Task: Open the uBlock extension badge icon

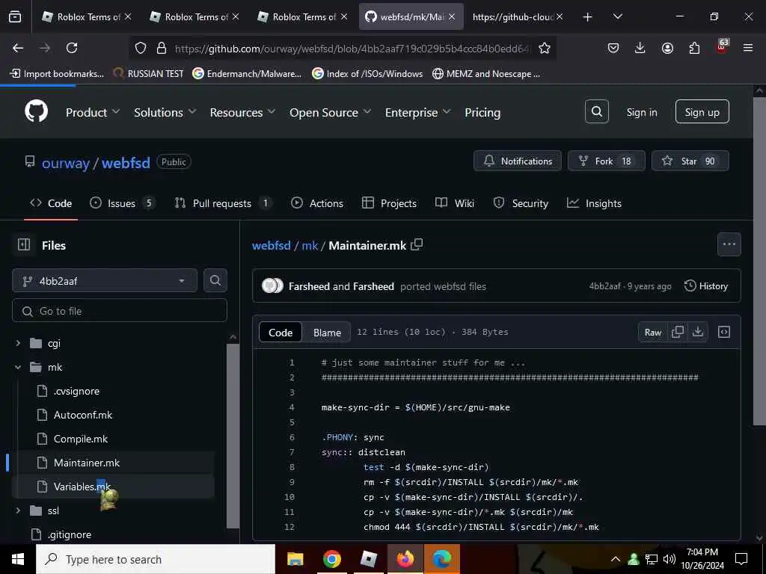Action: pyautogui.click(x=722, y=47)
